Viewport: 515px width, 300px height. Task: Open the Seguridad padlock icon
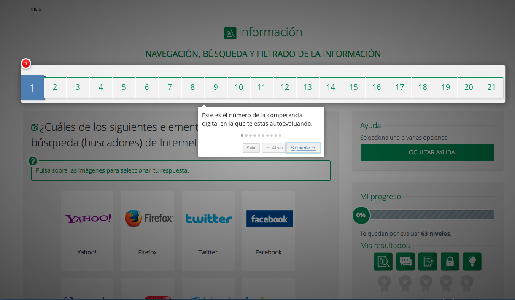[450, 261]
